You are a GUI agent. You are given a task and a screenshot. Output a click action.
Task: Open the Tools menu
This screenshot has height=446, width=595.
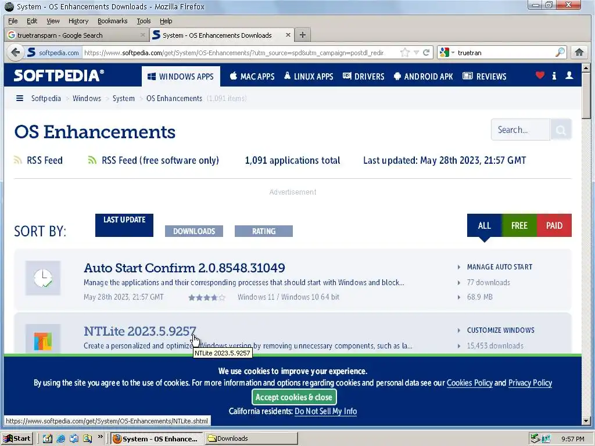coord(144,21)
